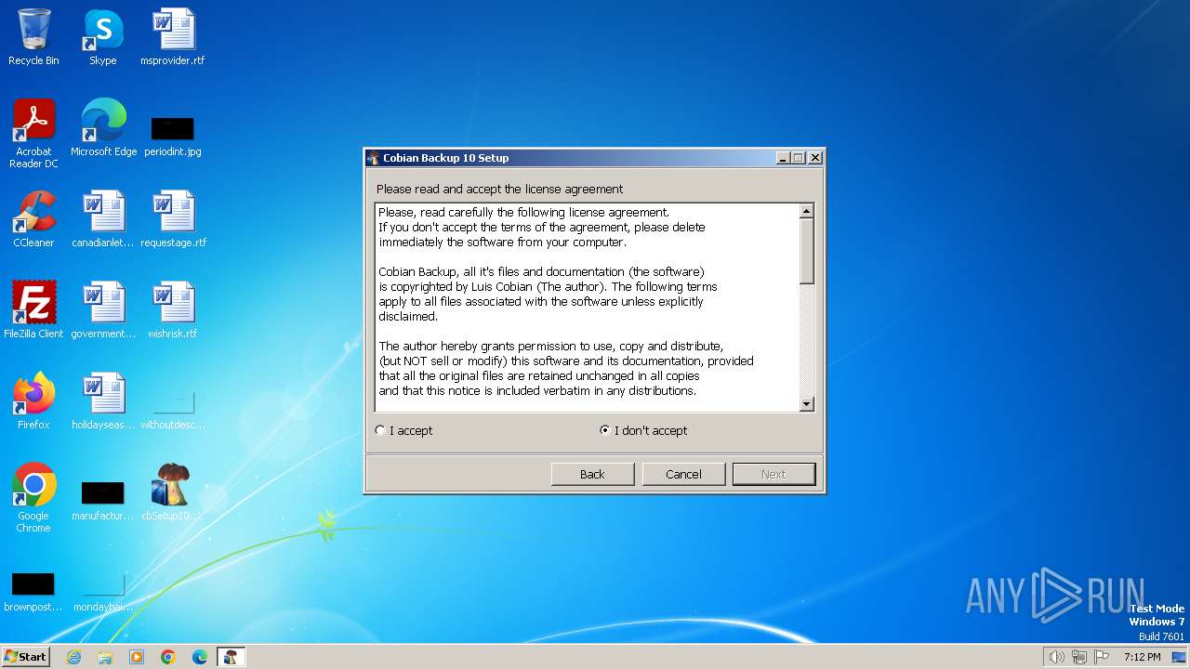Click the greyed-out Next button
The height and width of the screenshot is (669, 1190).
click(773, 474)
